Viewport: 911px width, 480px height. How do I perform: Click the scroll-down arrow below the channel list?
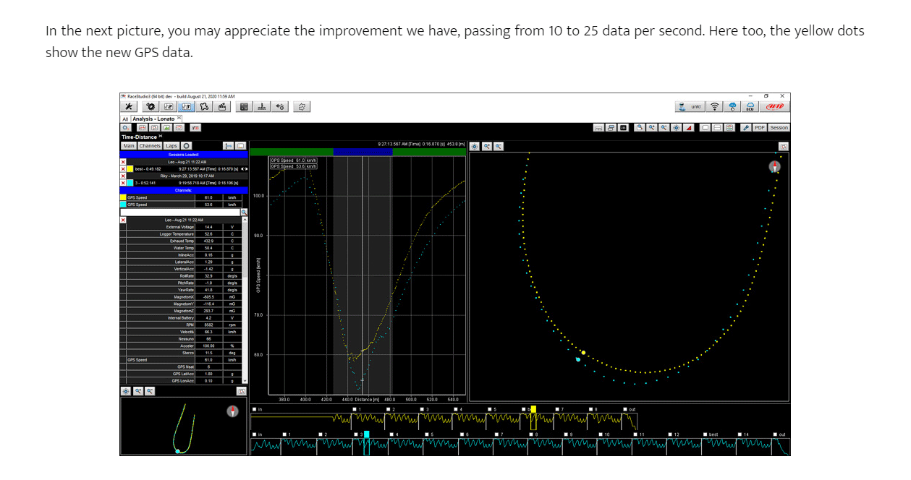coord(245,380)
